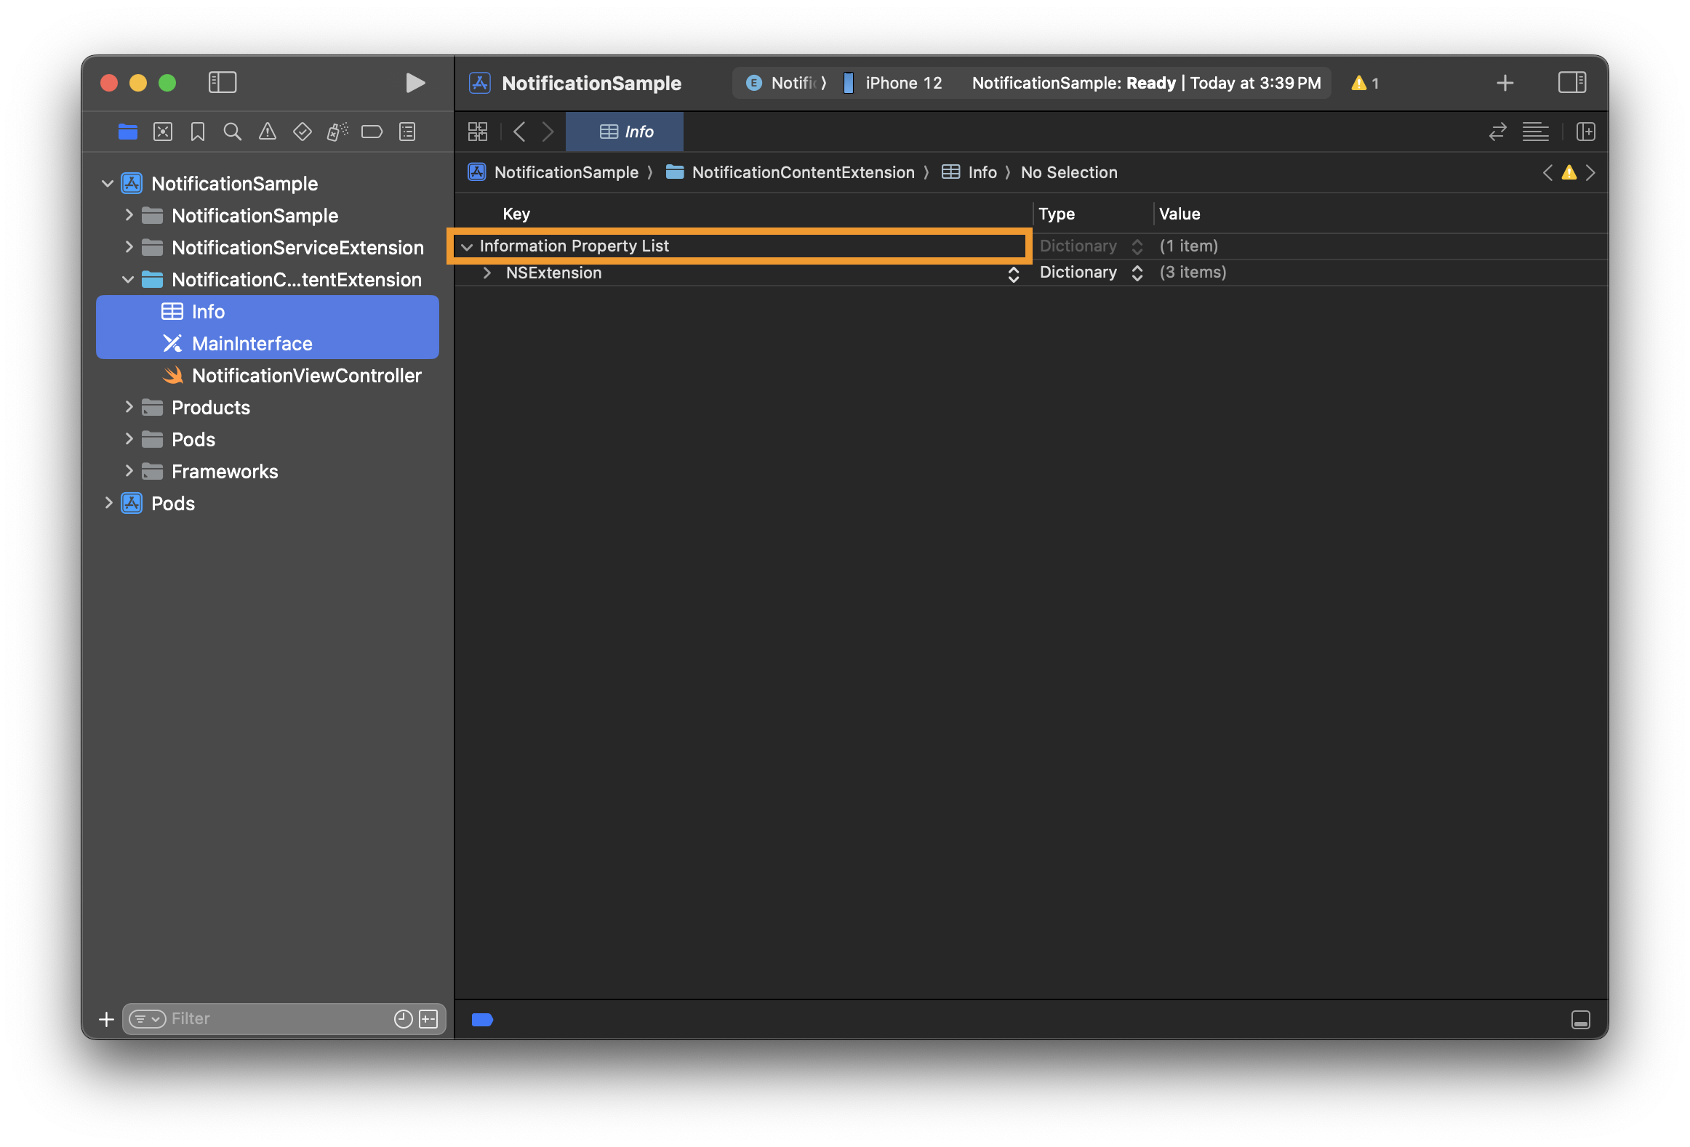Viewport: 1690px width, 1147px height.
Task: Select the MainInterface storyboard file
Action: click(x=268, y=344)
